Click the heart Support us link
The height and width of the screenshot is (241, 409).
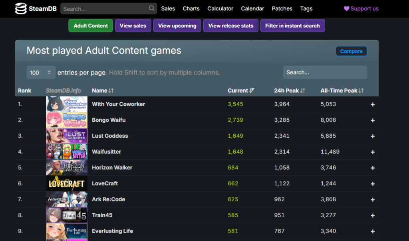[361, 9]
